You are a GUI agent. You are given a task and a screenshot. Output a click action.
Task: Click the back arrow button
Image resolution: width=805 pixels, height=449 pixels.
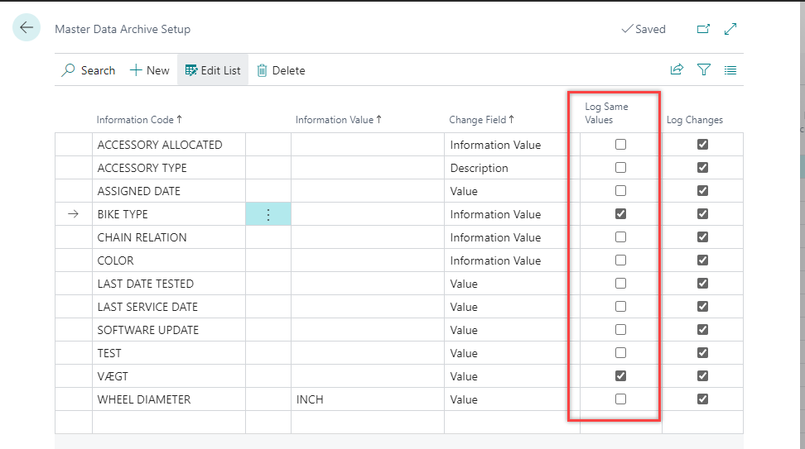coord(27,28)
